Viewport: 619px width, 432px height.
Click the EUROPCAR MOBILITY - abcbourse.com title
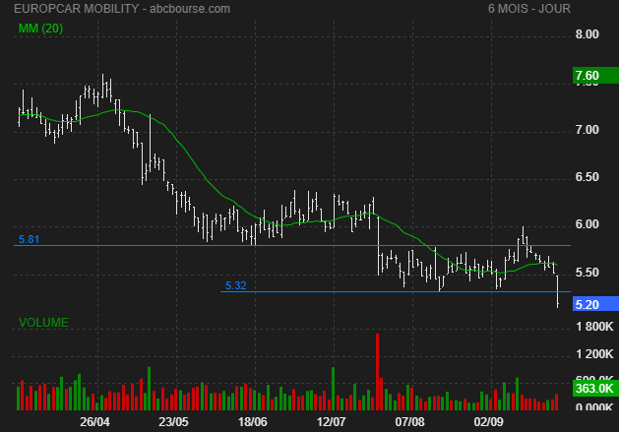[122, 9]
